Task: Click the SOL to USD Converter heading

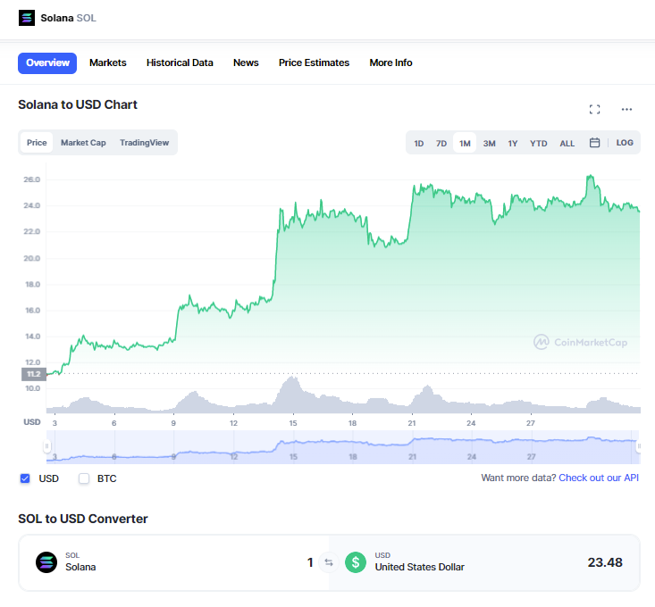Action: pos(83,519)
